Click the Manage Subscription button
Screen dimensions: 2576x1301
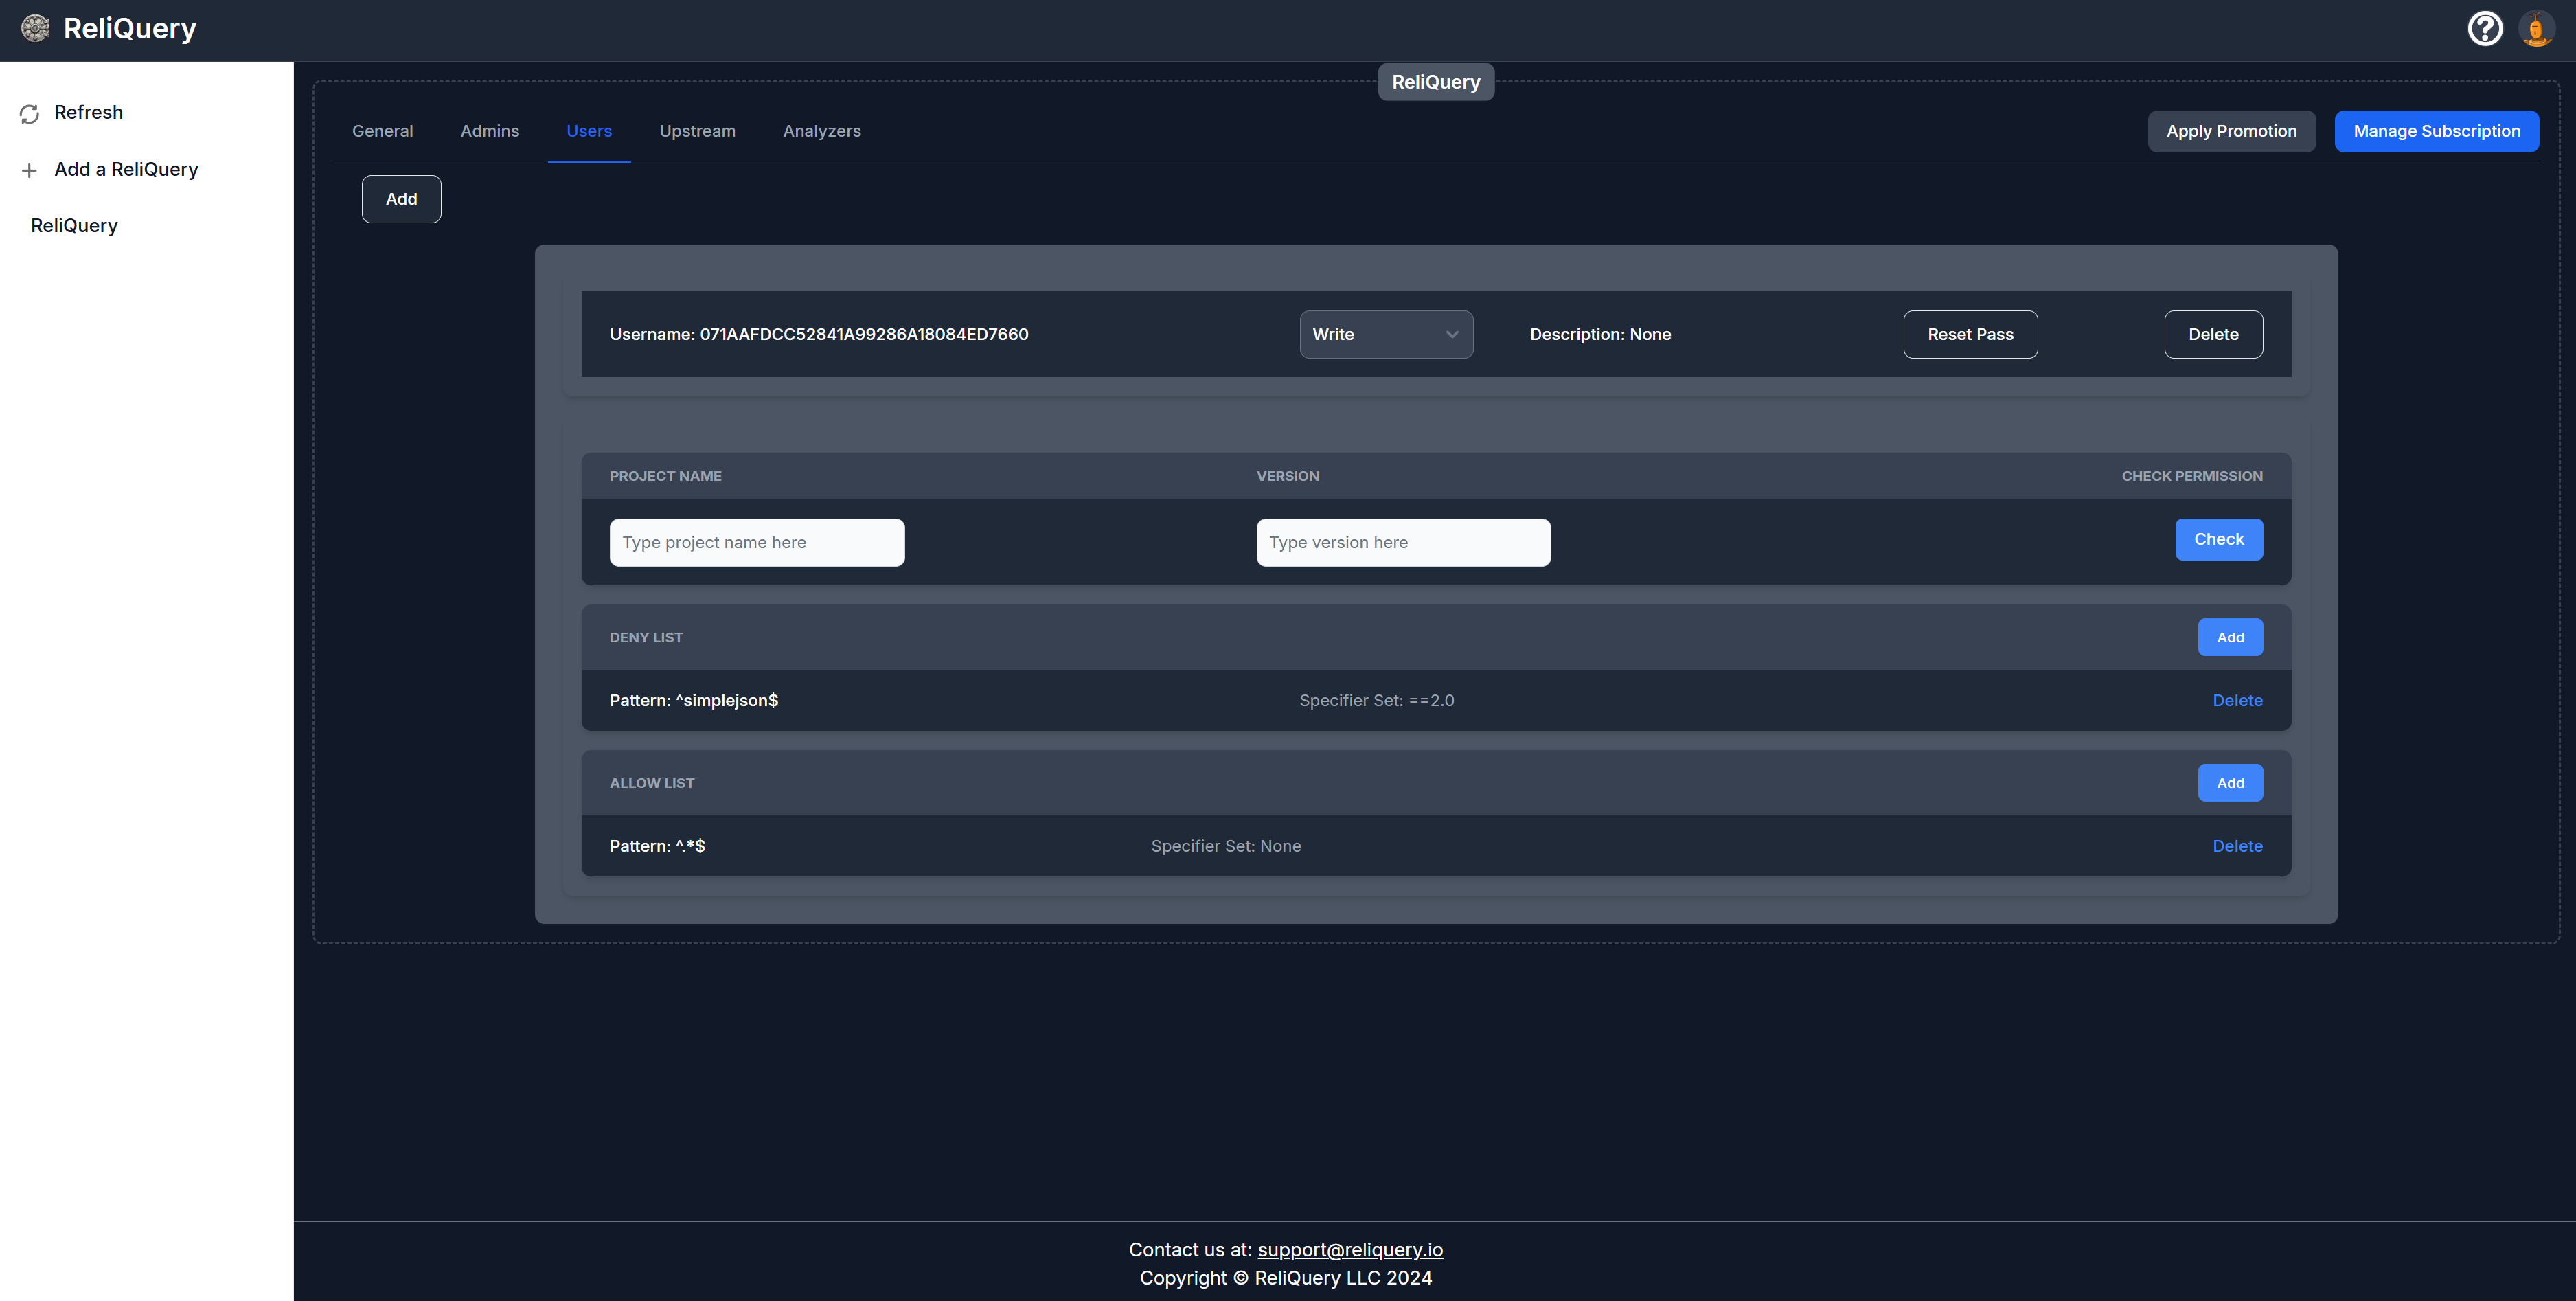pos(2435,131)
